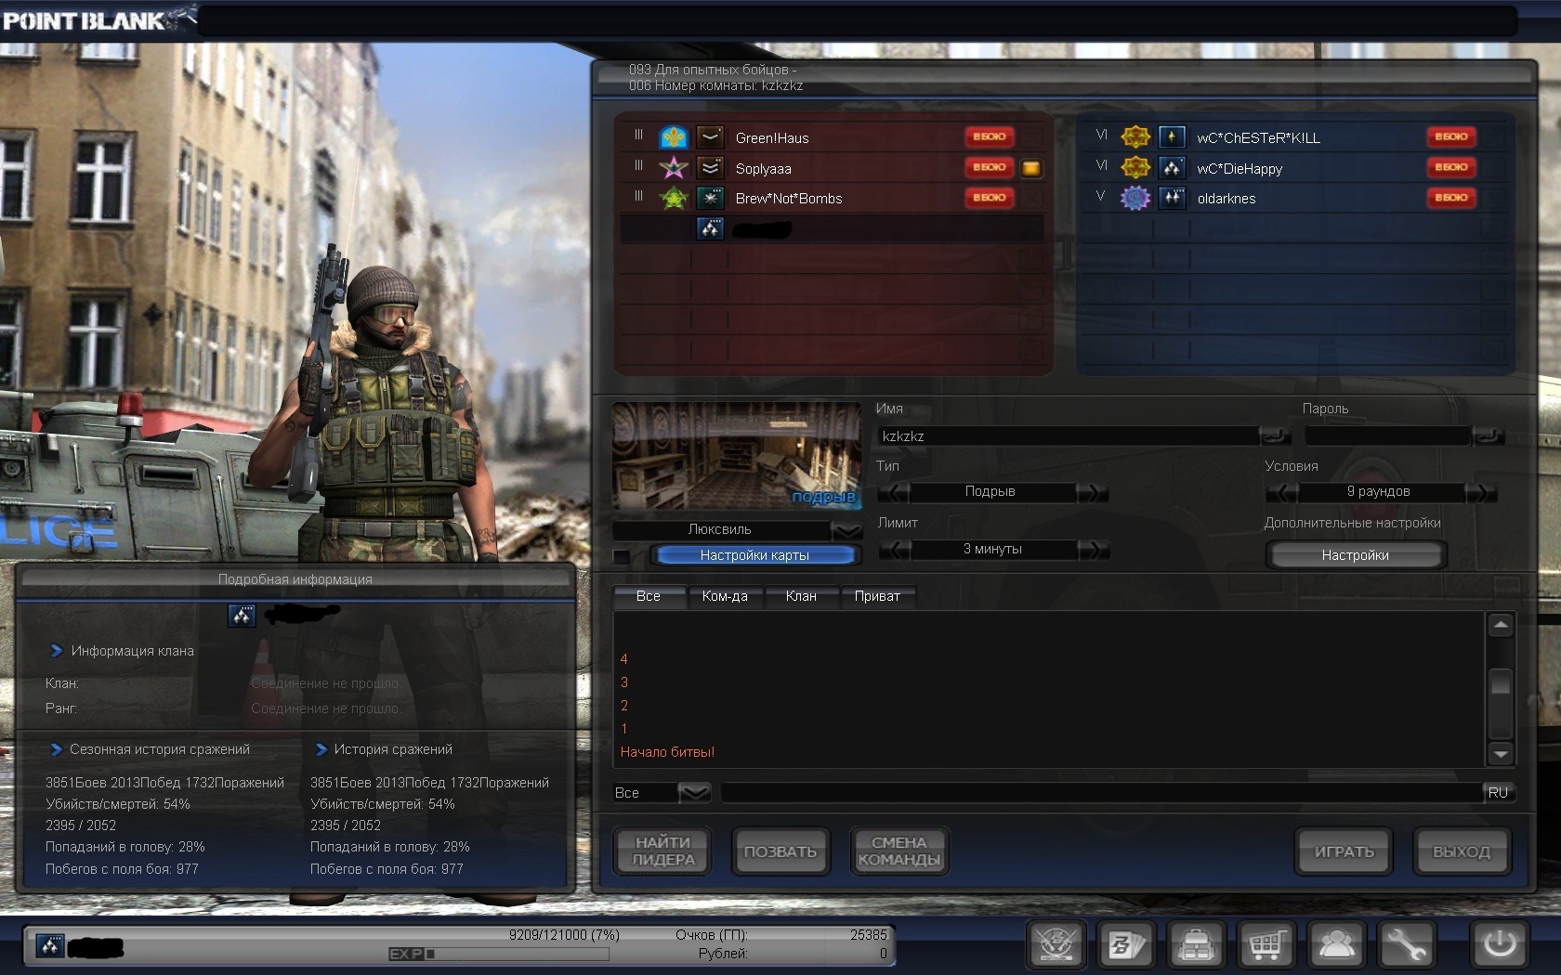The image size is (1561, 975).
Task: Click the СМЕНА КОМАНДЫ button
Action: tap(899, 851)
